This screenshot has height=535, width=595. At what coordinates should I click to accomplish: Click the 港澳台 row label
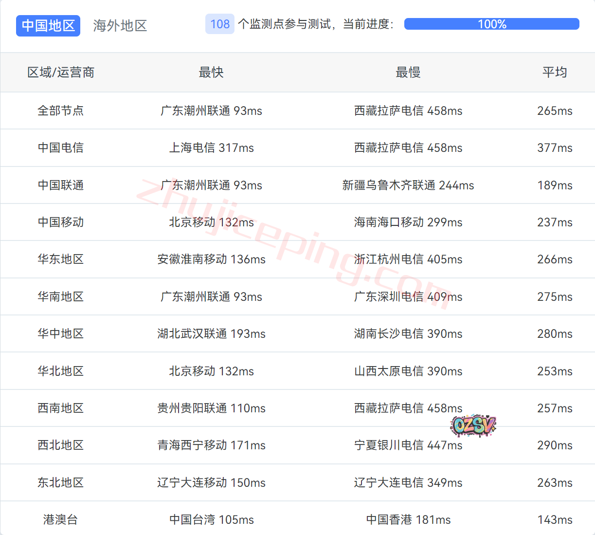click(x=61, y=520)
